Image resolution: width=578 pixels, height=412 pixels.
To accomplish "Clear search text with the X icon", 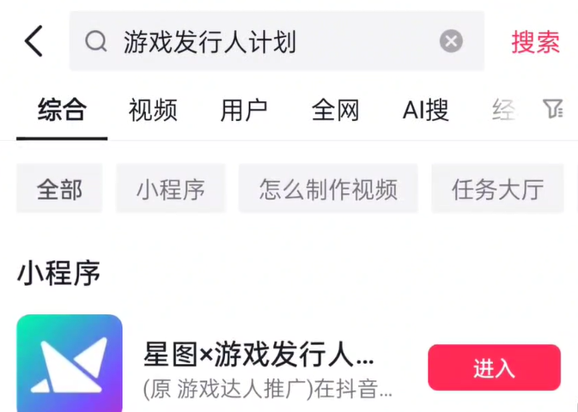I will [451, 41].
